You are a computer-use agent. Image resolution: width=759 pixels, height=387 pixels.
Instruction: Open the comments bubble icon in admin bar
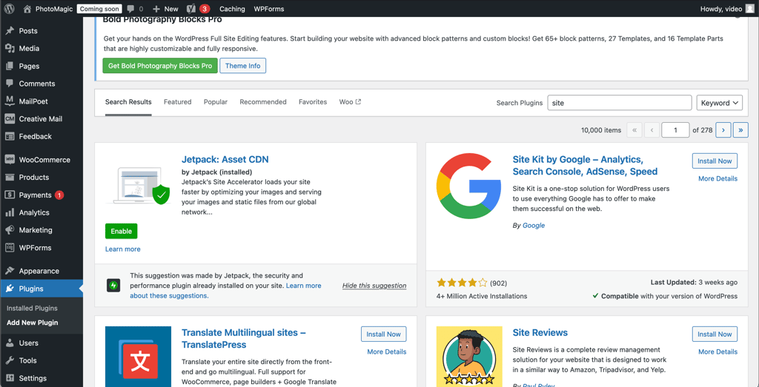click(130, 9)
